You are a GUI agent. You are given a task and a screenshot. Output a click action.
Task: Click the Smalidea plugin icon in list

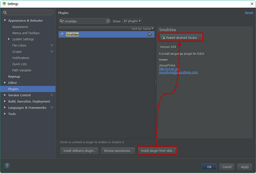(62, 34)
